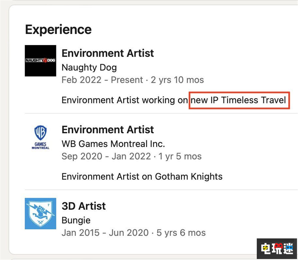Screen dimensions: 298x260
Task: Click Environment Artist working on description
Action: point(125,100)
